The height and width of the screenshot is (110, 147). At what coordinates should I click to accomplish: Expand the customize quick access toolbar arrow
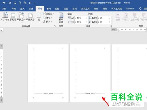35,3
